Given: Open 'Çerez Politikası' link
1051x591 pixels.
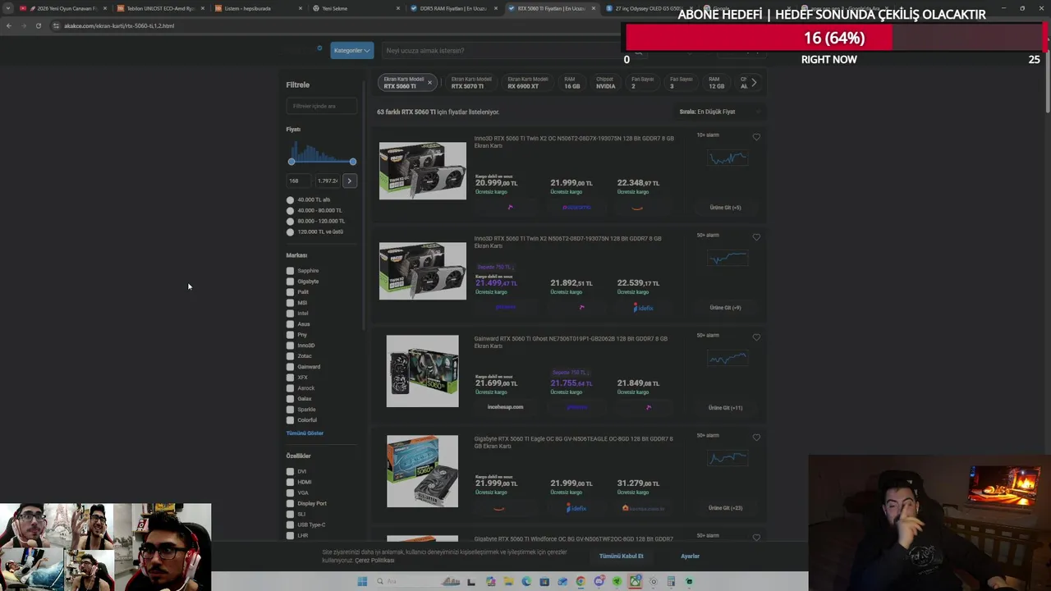Looking at the screenshot, I should 374,561.
